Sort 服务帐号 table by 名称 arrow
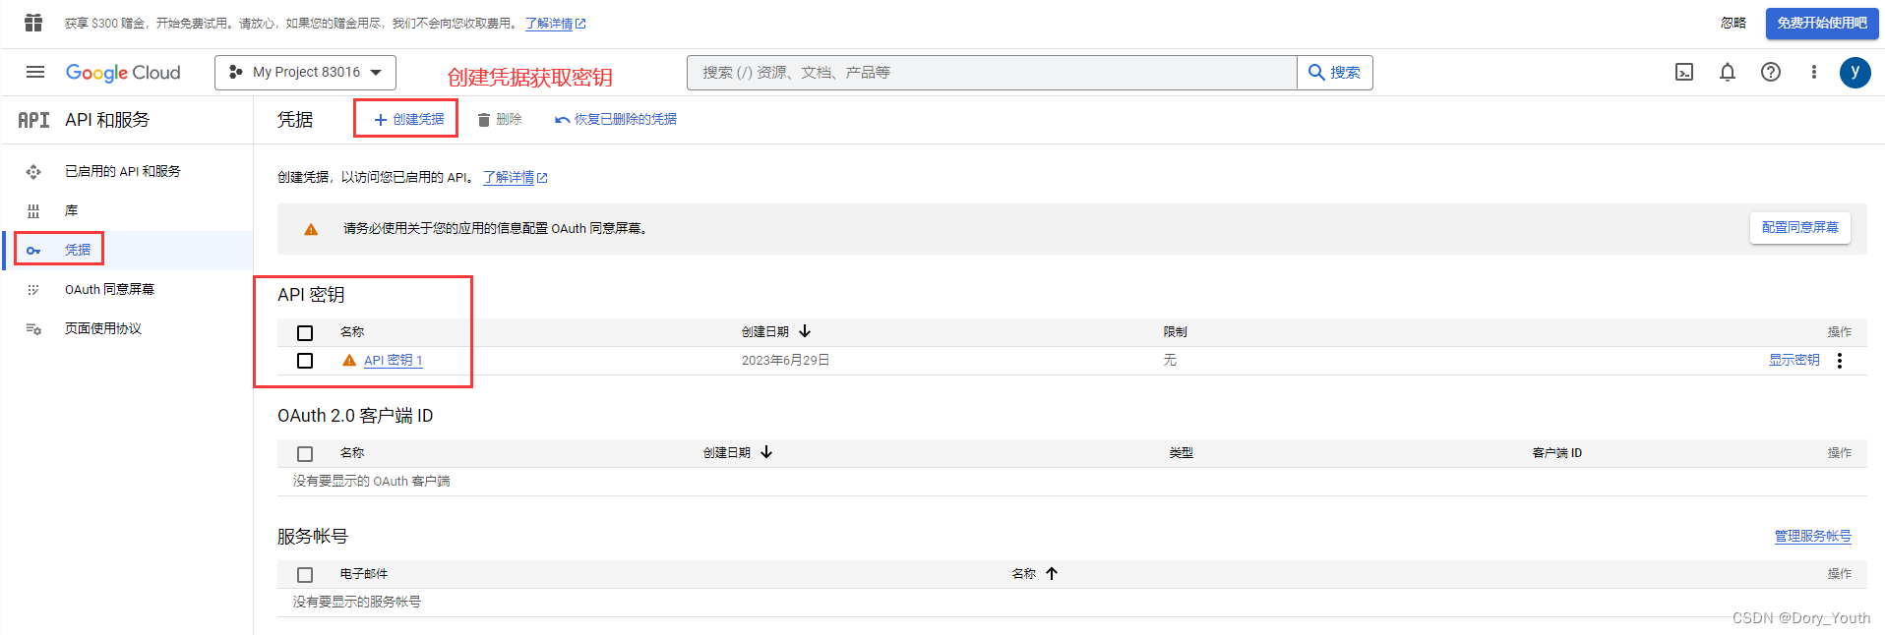Image resolution: width=1885 pixels, height=635 pixels. [x=1052, y=573]
